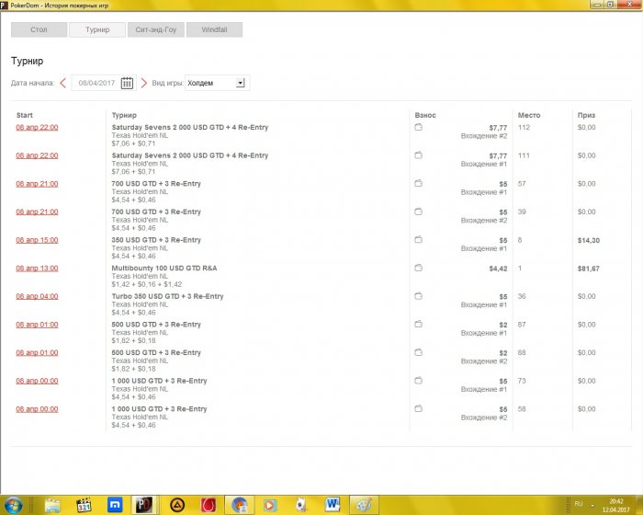This screenshot has height=515, width=643.
Task: Select the Турнир tab
Action: click(x=97, y=29)
